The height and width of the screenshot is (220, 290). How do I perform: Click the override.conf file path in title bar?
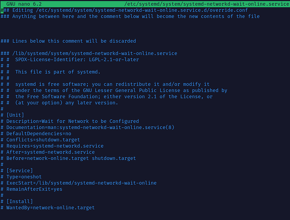click(x=206, y=4)
